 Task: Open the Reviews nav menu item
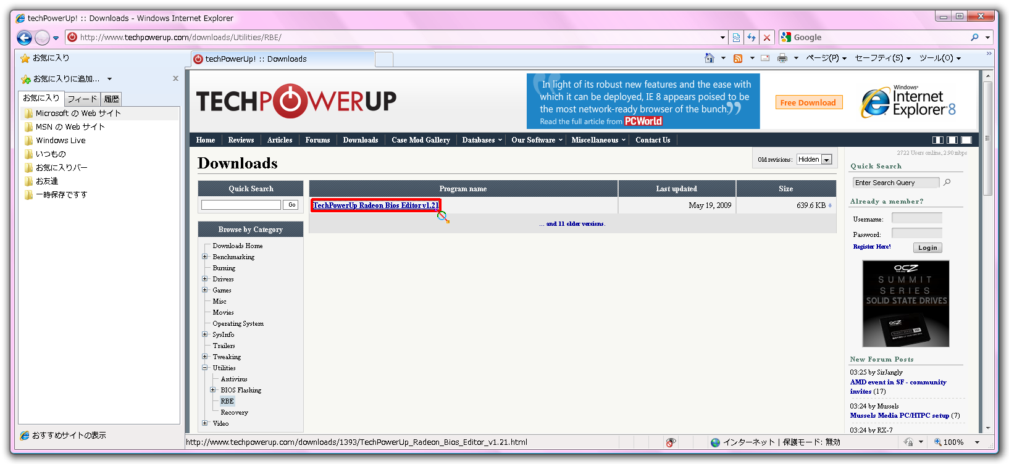tap(241, 140)
